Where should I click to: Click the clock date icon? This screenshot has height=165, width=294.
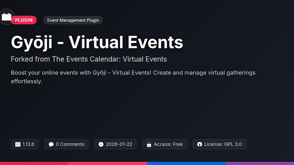(101, 144)
